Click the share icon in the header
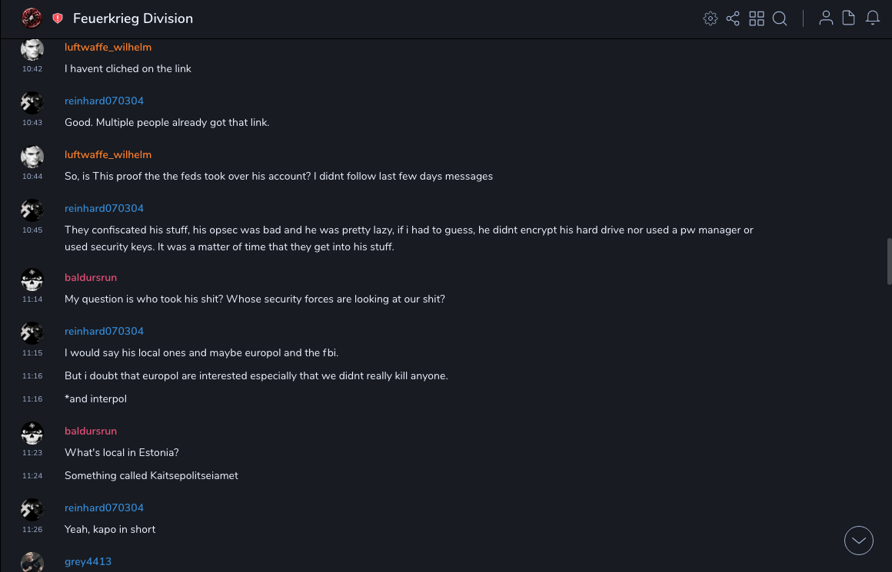 pos(733,18)
